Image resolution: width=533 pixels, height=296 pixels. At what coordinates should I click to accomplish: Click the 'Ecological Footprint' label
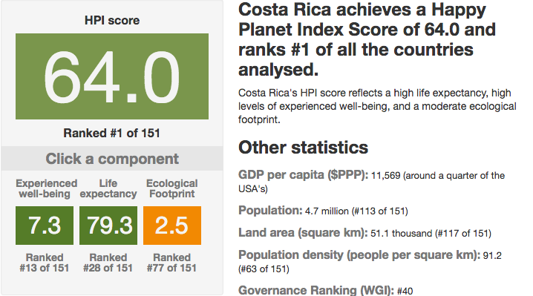[172, 188]
